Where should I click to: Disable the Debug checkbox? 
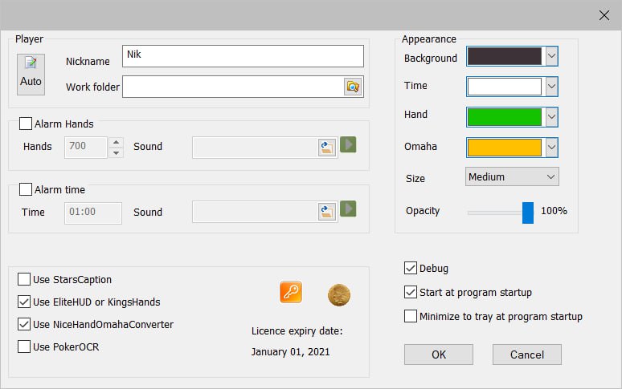pyautogui.click(x=411, y=268)
